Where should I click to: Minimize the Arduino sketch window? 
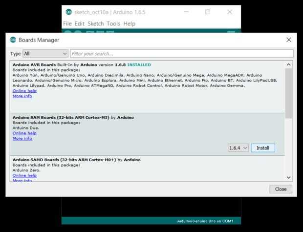(186, 12)
